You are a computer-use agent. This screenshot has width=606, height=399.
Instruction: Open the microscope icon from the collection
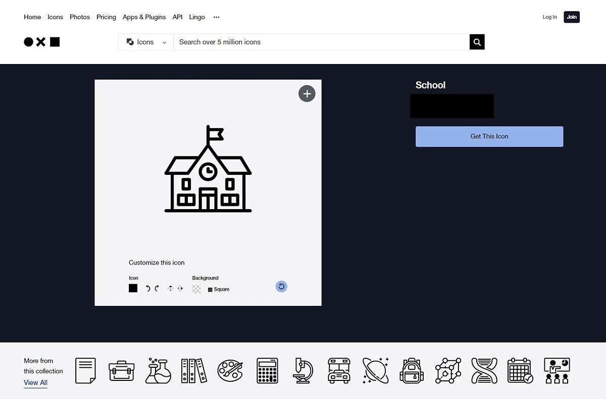[x=304, y=371]
